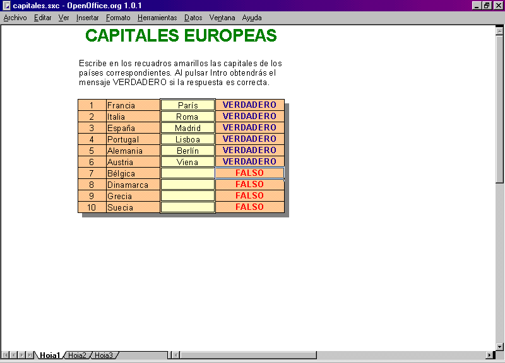Select the empty capital cell for Bélgica
The width and height of the screenshot is (505, 363).
pos(187,173)
